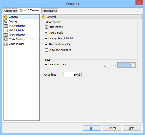
Task: Select Display in the options list
Action: [x=13, y=21]
